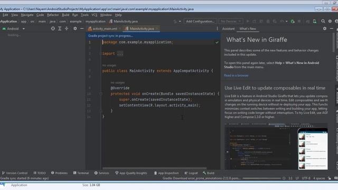Collapse all in Project panel
The width and height of the screenshot is (338, 190).
point(67,28)
